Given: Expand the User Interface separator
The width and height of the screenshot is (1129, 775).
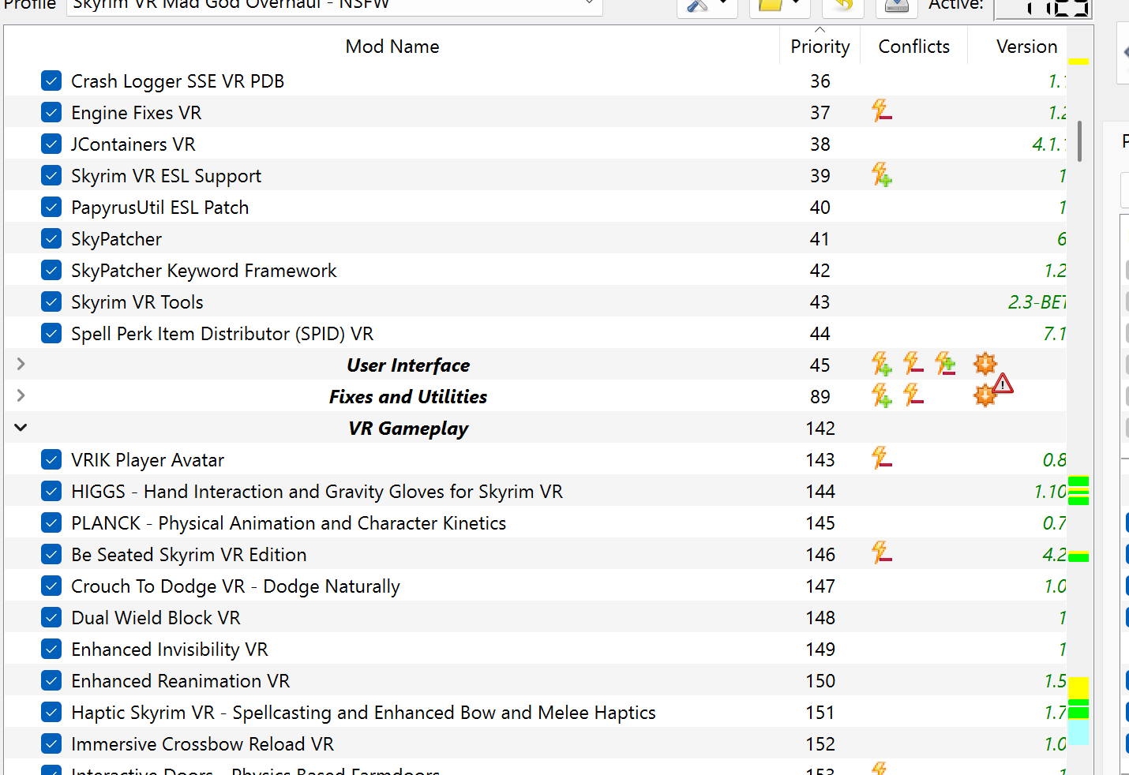Looking at the screenshot, I should pos(21,364).
